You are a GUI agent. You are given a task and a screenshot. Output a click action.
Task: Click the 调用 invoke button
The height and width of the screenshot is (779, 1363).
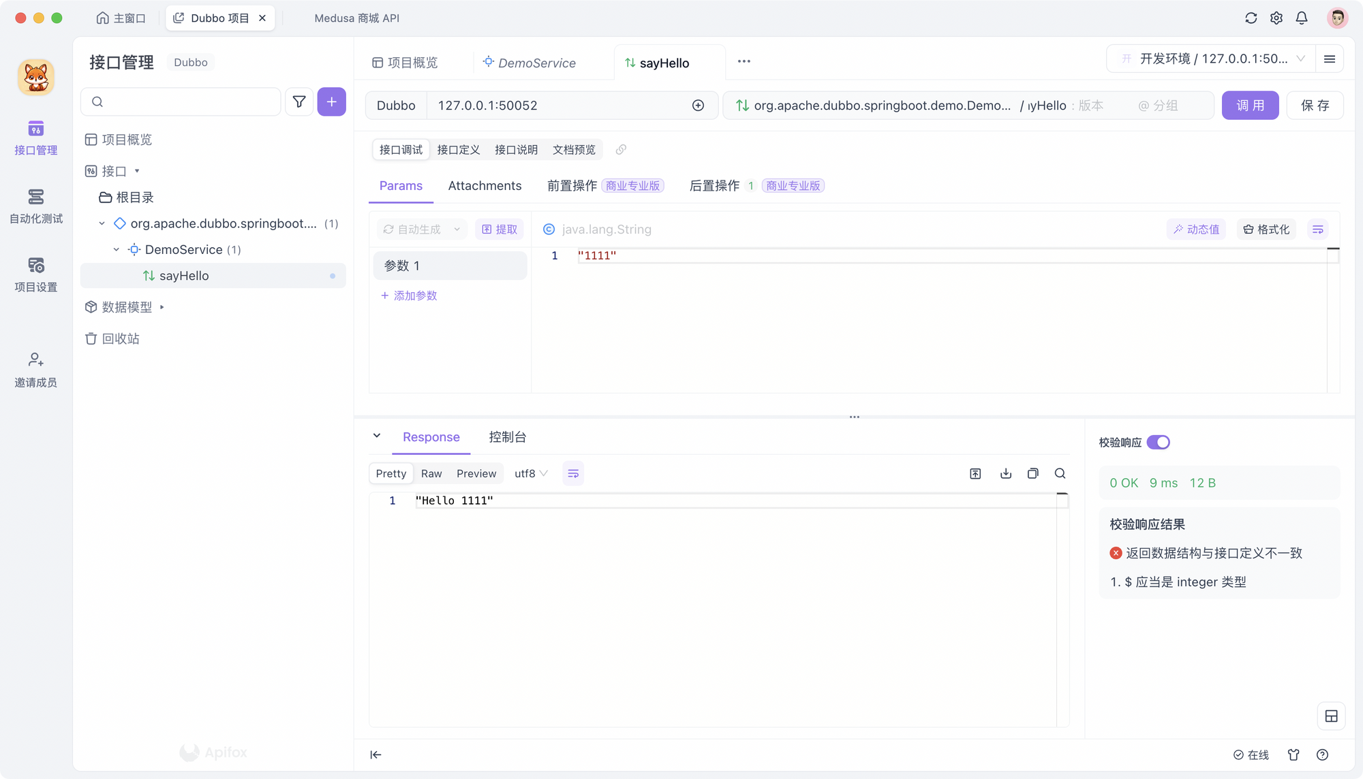1251,105
